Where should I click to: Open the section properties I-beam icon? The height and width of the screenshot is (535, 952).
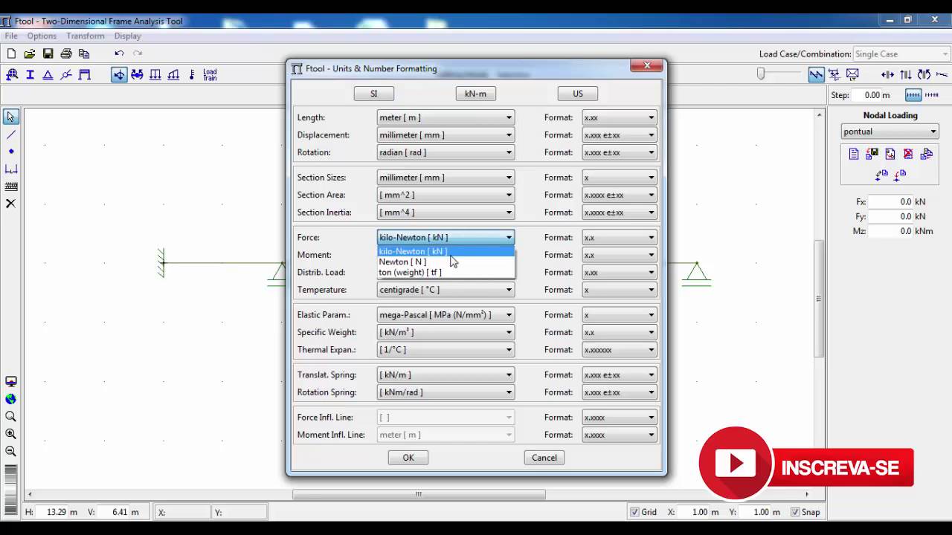tap(30, 74)
